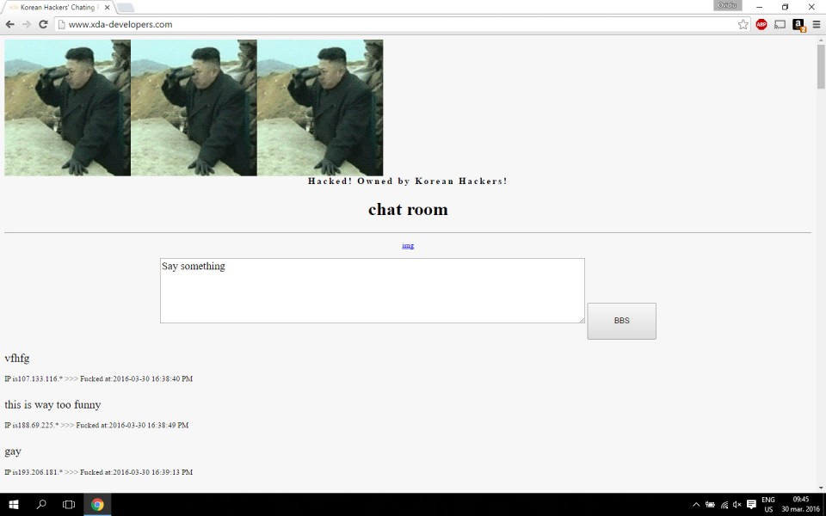Follow the "img" link

pyautogui.click(x=408, y=246)
